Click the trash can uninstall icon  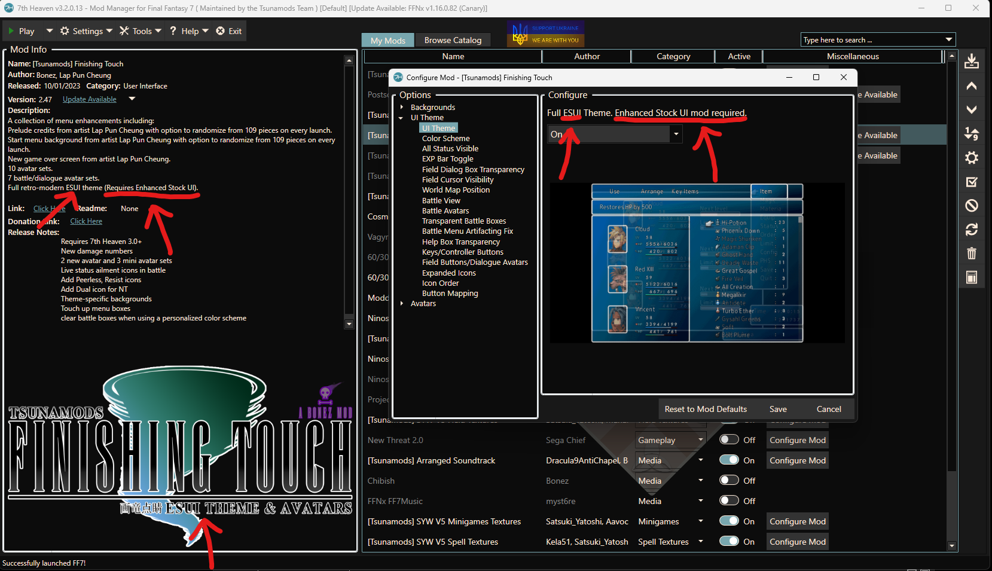[972, 253]
